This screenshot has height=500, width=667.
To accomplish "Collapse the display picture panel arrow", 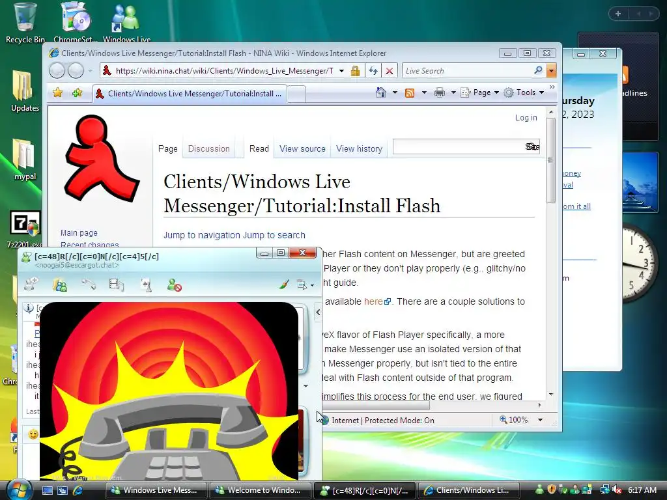I will pos(318,312).
